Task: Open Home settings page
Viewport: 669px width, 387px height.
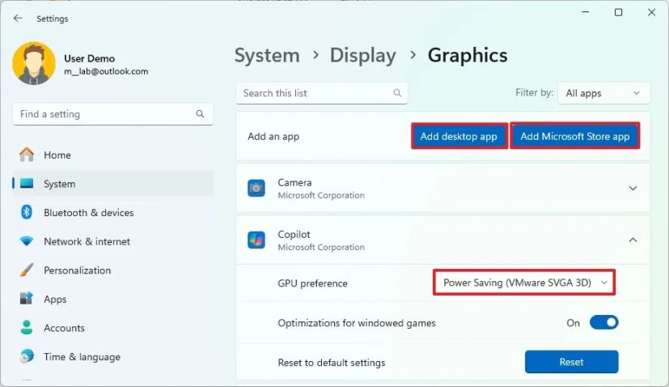Action: pyautogui.click(x=113, y=155)
